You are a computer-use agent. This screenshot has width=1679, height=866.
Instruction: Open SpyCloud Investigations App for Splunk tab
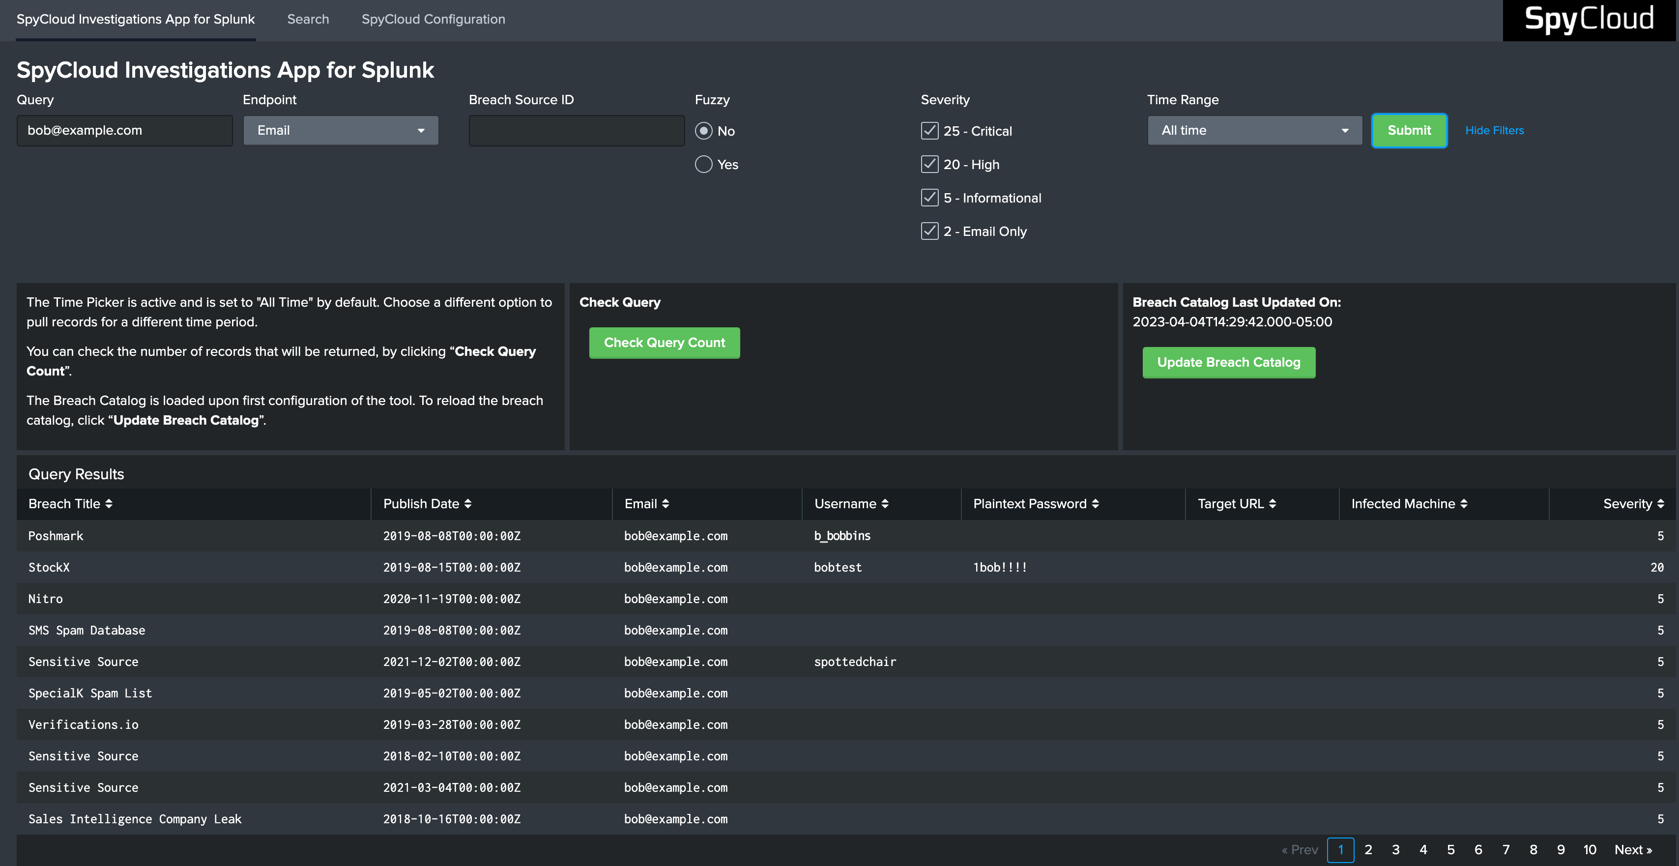click(x=136, y=20)
